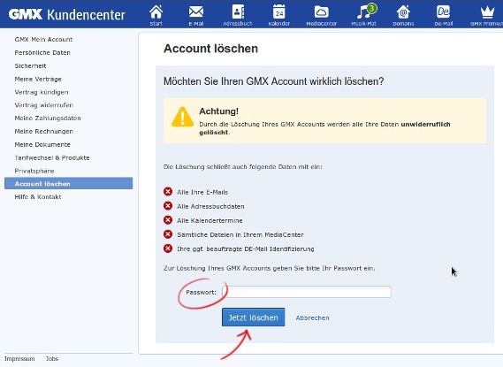The width and height of the screenshot is (503, 367).
Task: Open the Start home icon
Action: [156, 15]
